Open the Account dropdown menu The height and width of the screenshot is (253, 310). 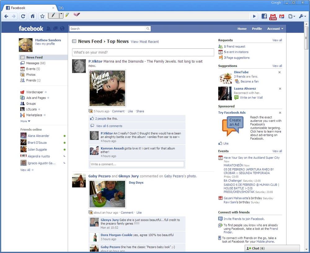(x=275, y=29)
